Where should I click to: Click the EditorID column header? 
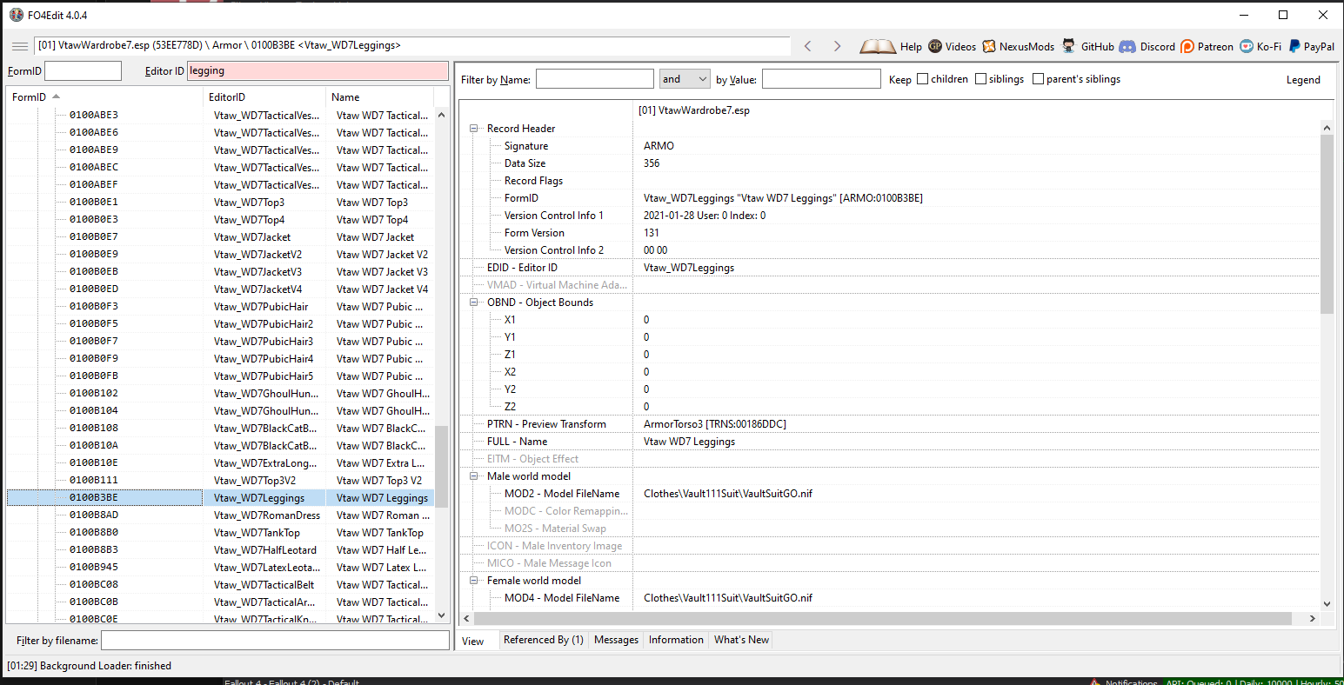(264, 97)
